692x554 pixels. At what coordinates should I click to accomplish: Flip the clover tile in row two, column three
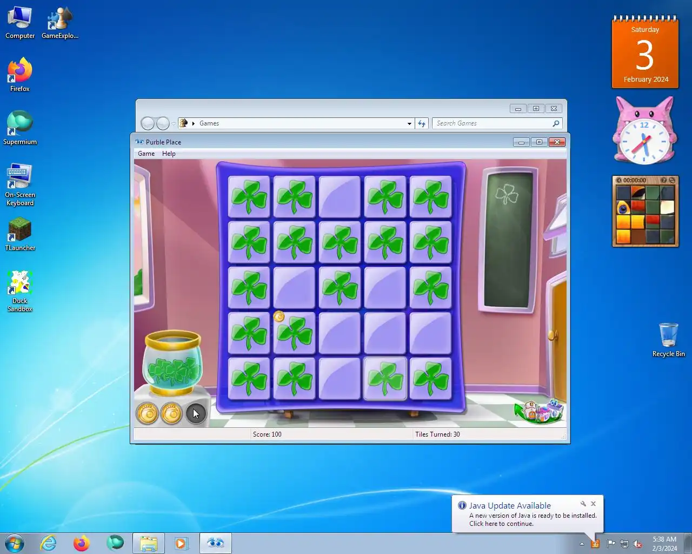(340, 242)
